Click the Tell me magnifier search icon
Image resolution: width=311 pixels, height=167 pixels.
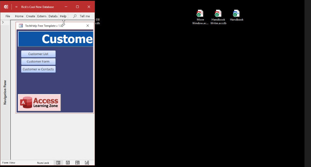point(75,16)
